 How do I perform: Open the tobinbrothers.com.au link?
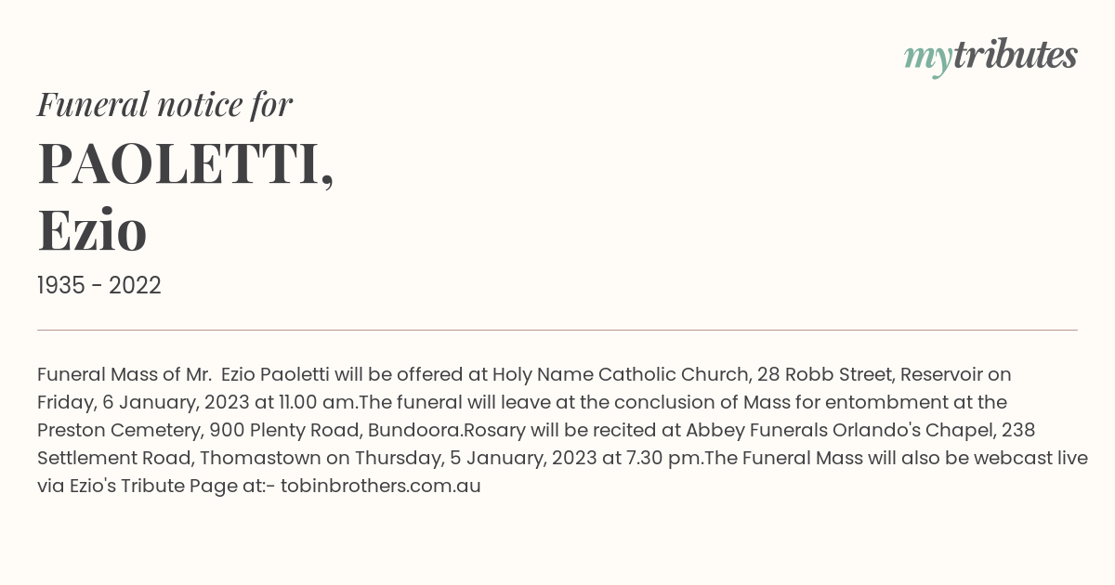point(381,486)
